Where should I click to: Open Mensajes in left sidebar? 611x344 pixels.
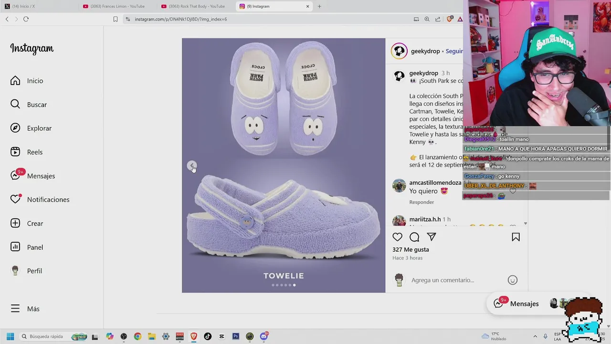pos(33,175)
